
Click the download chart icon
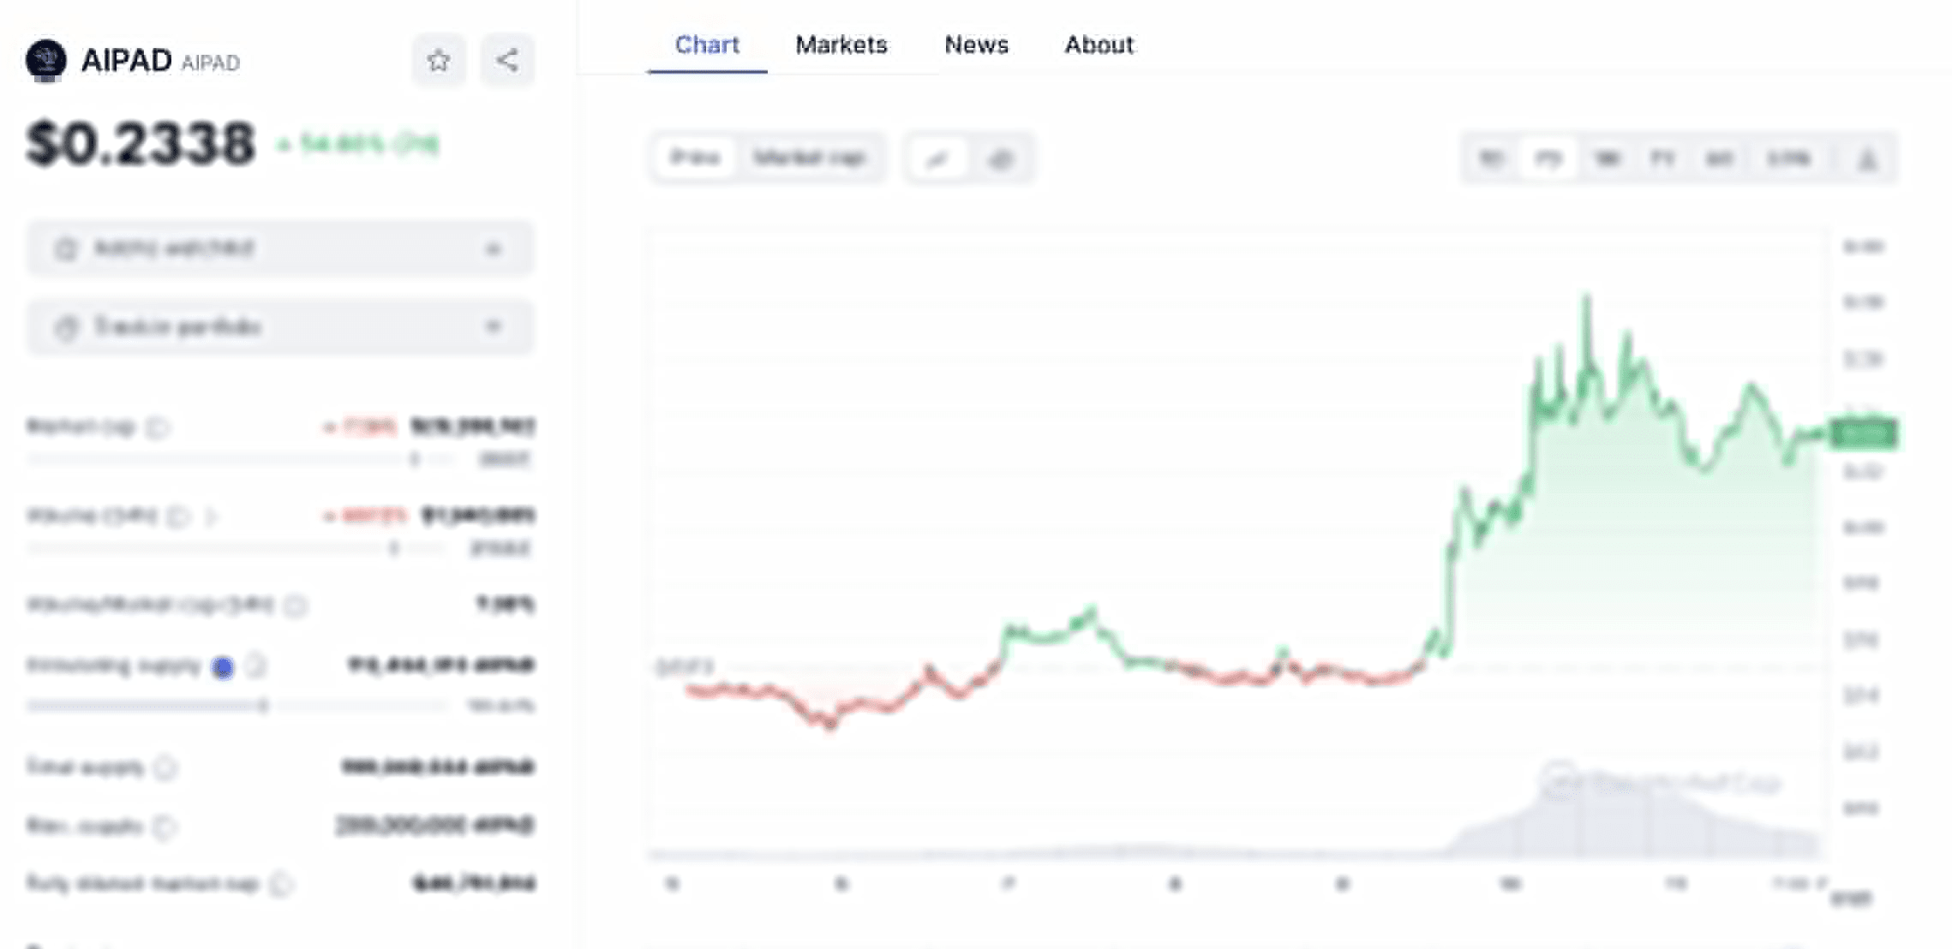click(1868, 158)
